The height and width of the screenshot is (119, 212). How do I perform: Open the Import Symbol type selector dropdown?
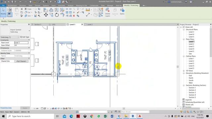tap(29, 31)
